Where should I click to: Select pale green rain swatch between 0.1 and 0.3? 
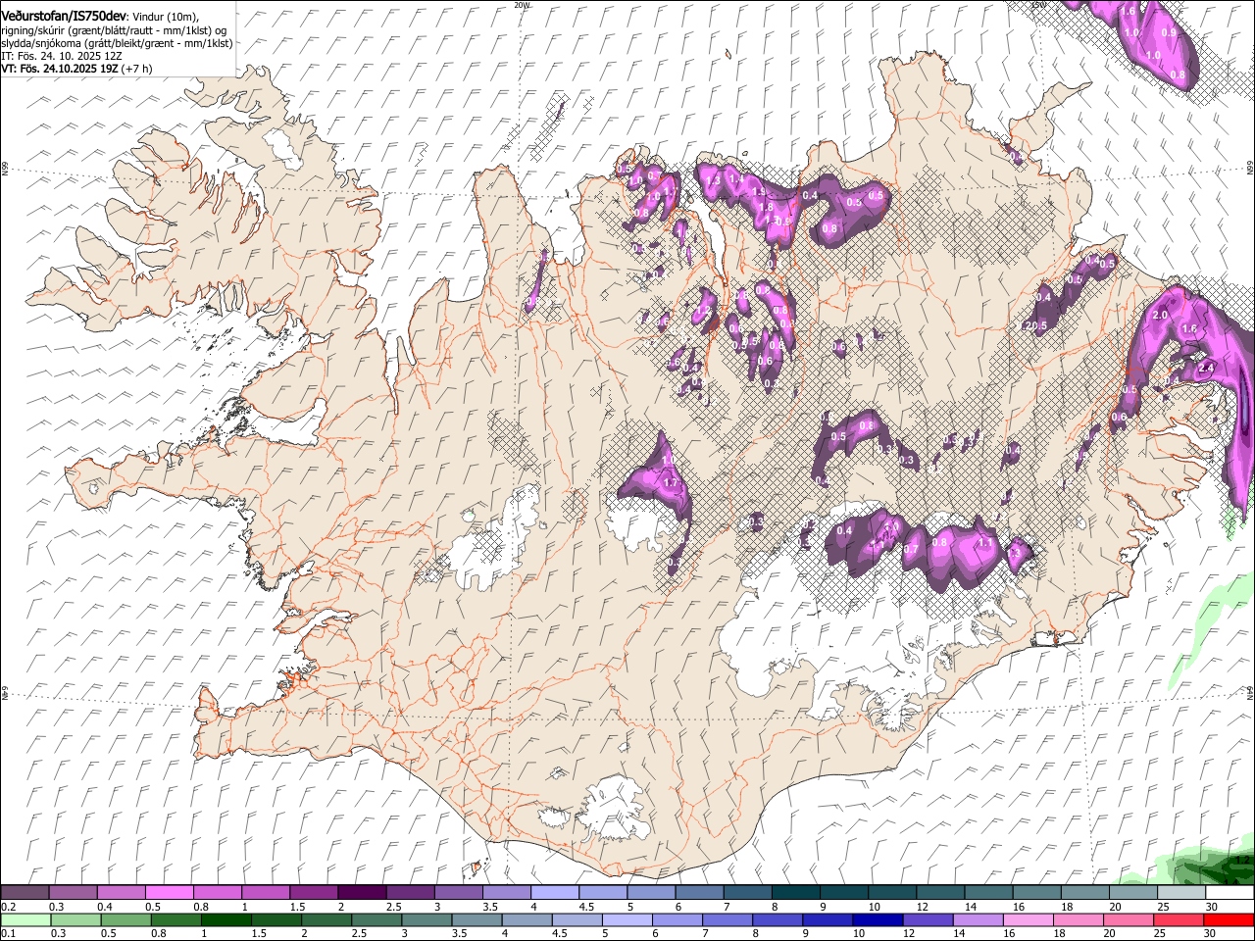point(25,919)
